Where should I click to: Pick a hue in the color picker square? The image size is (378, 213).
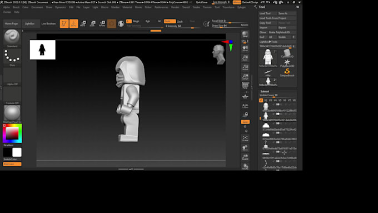[12, 133]
